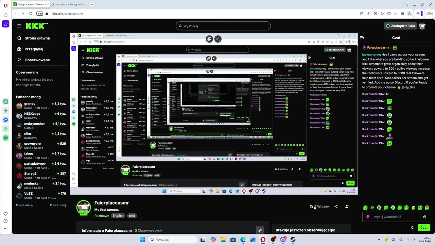The height and width of the screenshot is (245, 435).
Task: Open Opera AI button in toolbar
Action: pos(429,14)
